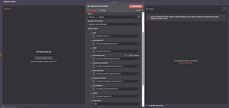Viewport: 229px width, 108px height.
Task: Open the Docs link
Action: click(139, 10)
